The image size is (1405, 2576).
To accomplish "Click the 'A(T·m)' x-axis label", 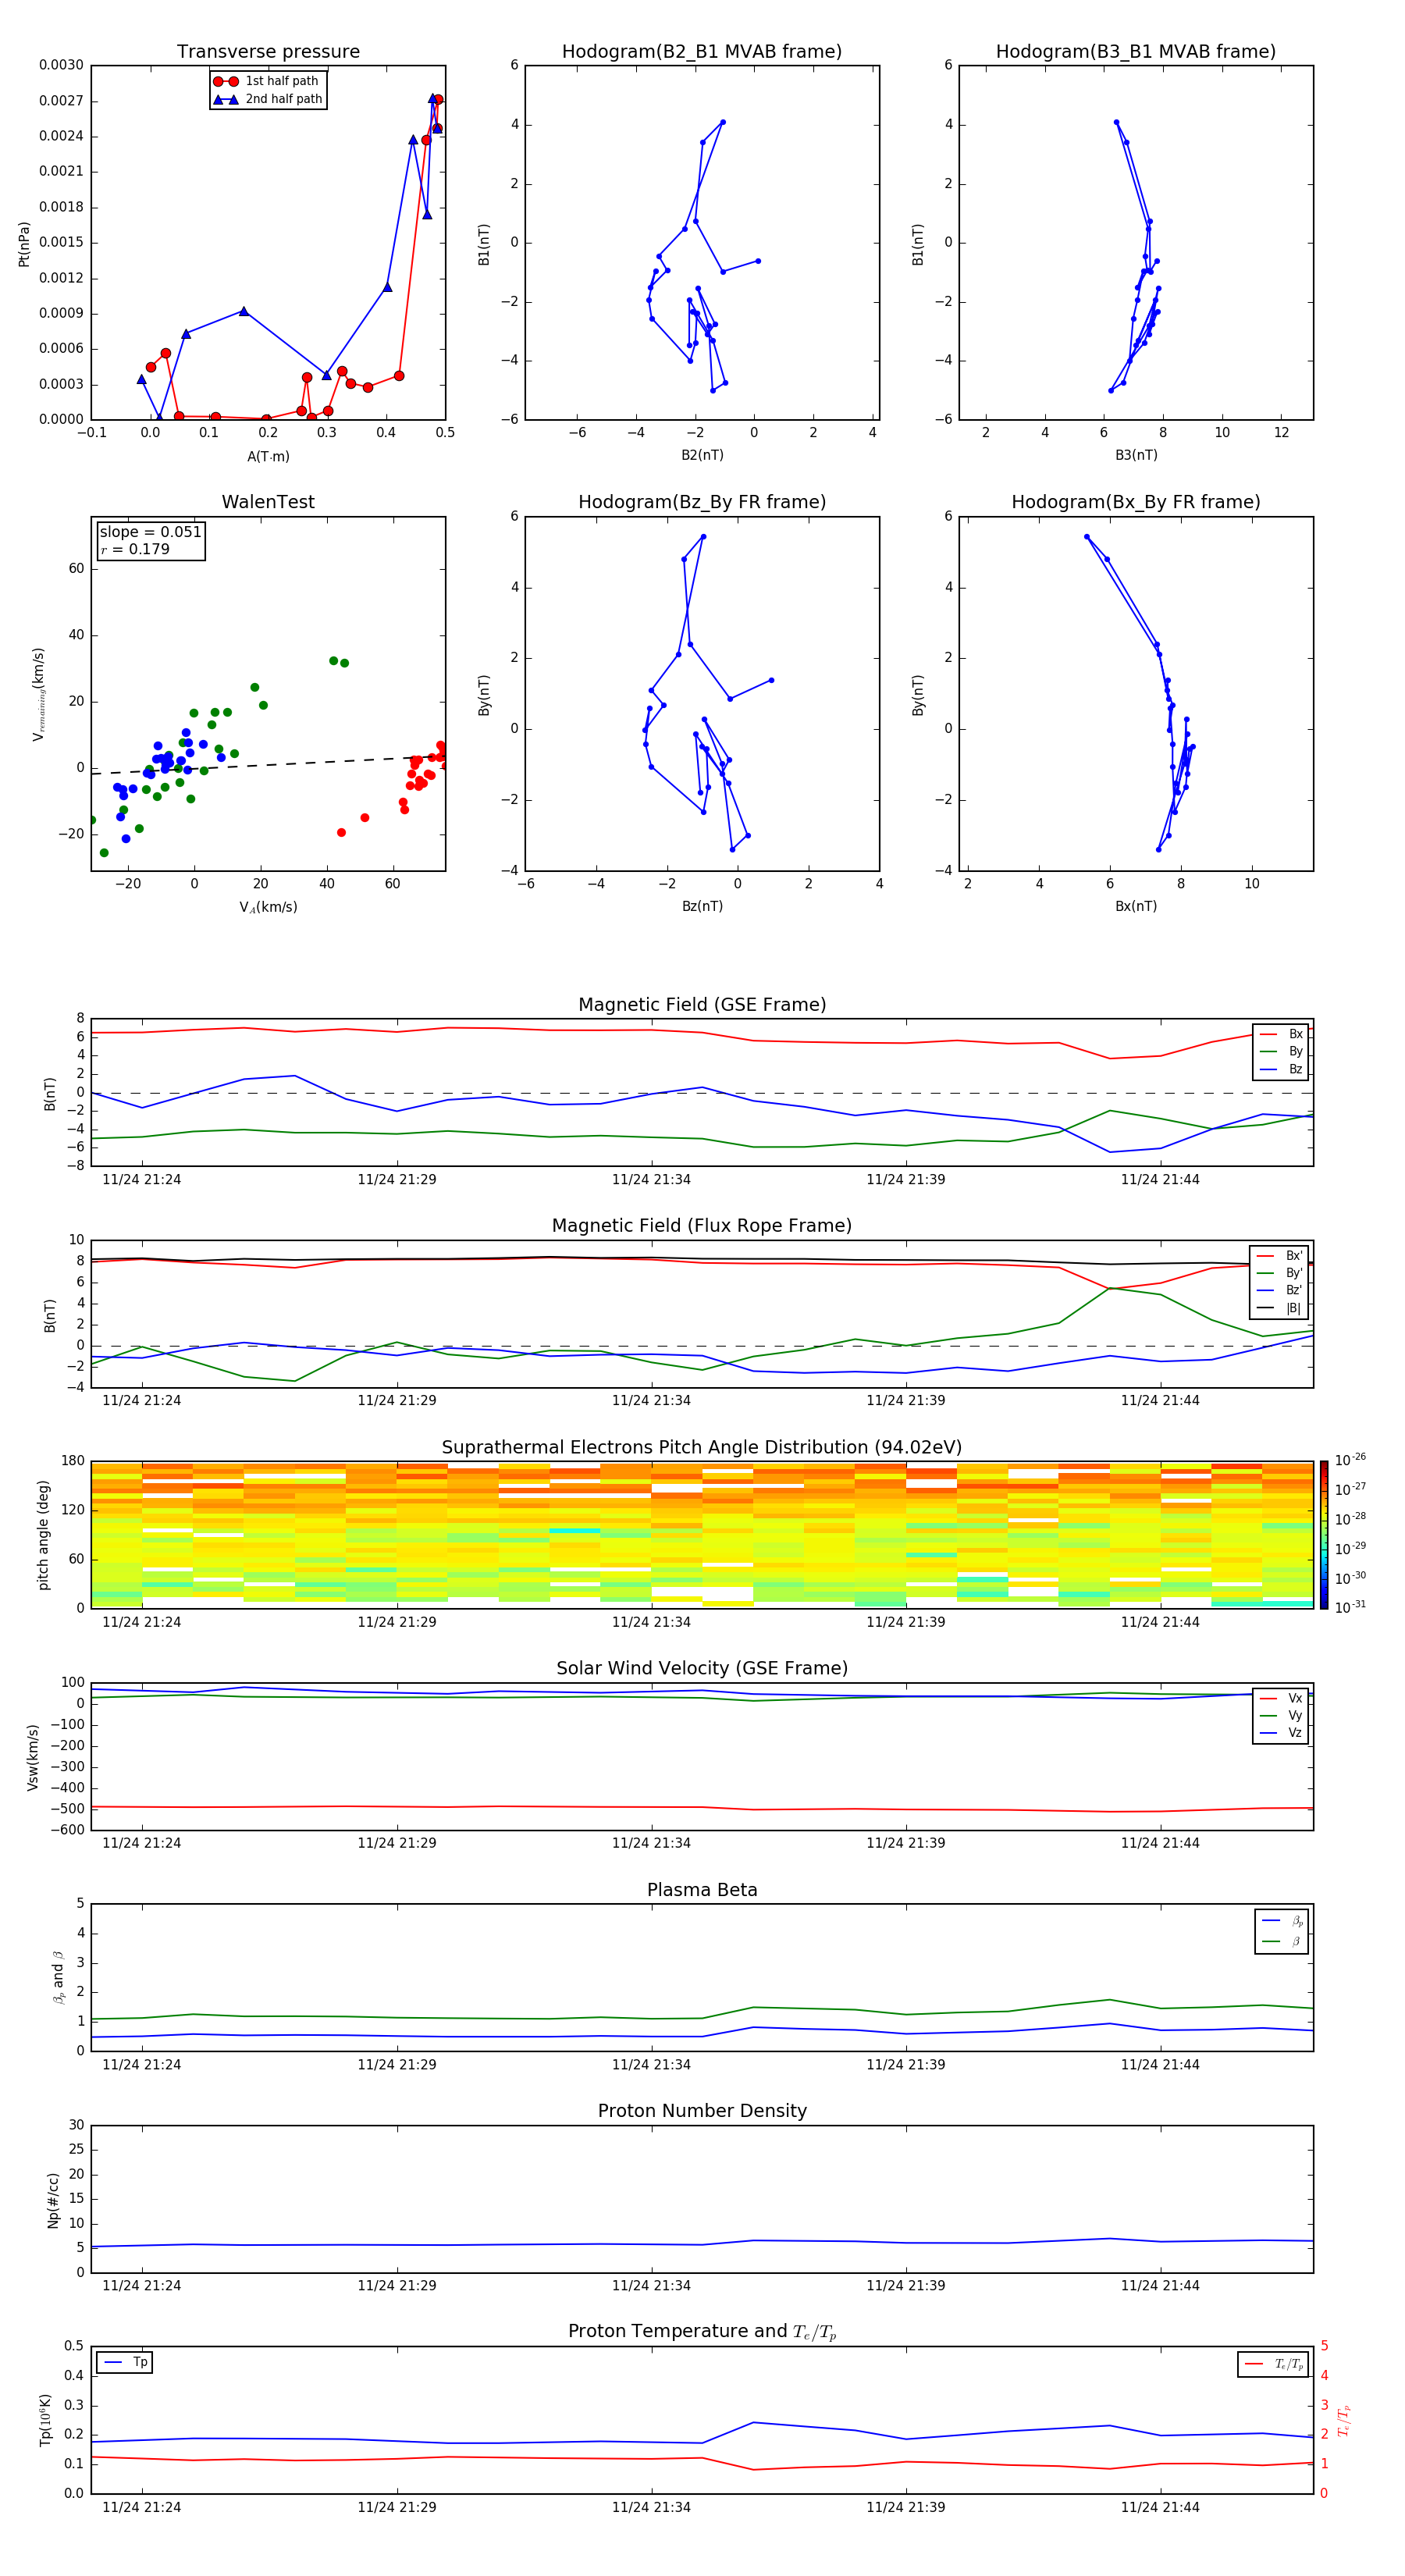I will [268, 456].
